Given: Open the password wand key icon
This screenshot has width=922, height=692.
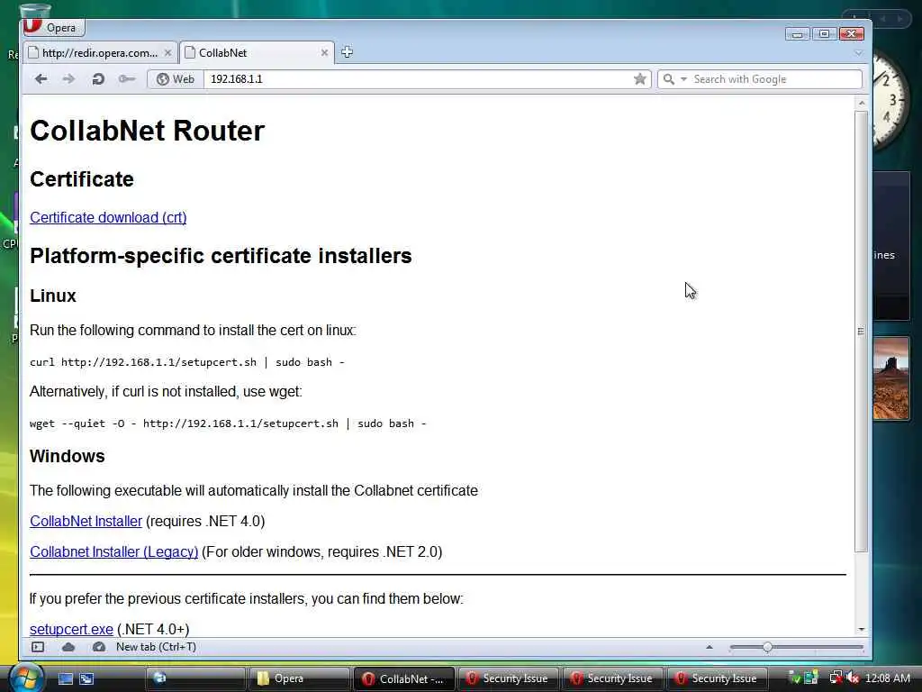Looking at the screenshot, I should click(x=126, y=79).
